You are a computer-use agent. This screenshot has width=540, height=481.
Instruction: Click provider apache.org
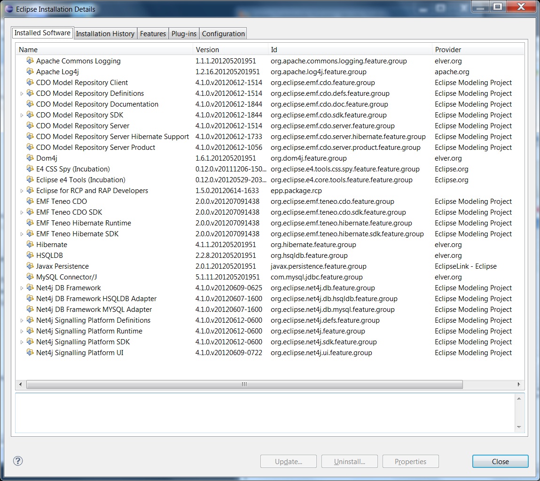click(452, 71)
